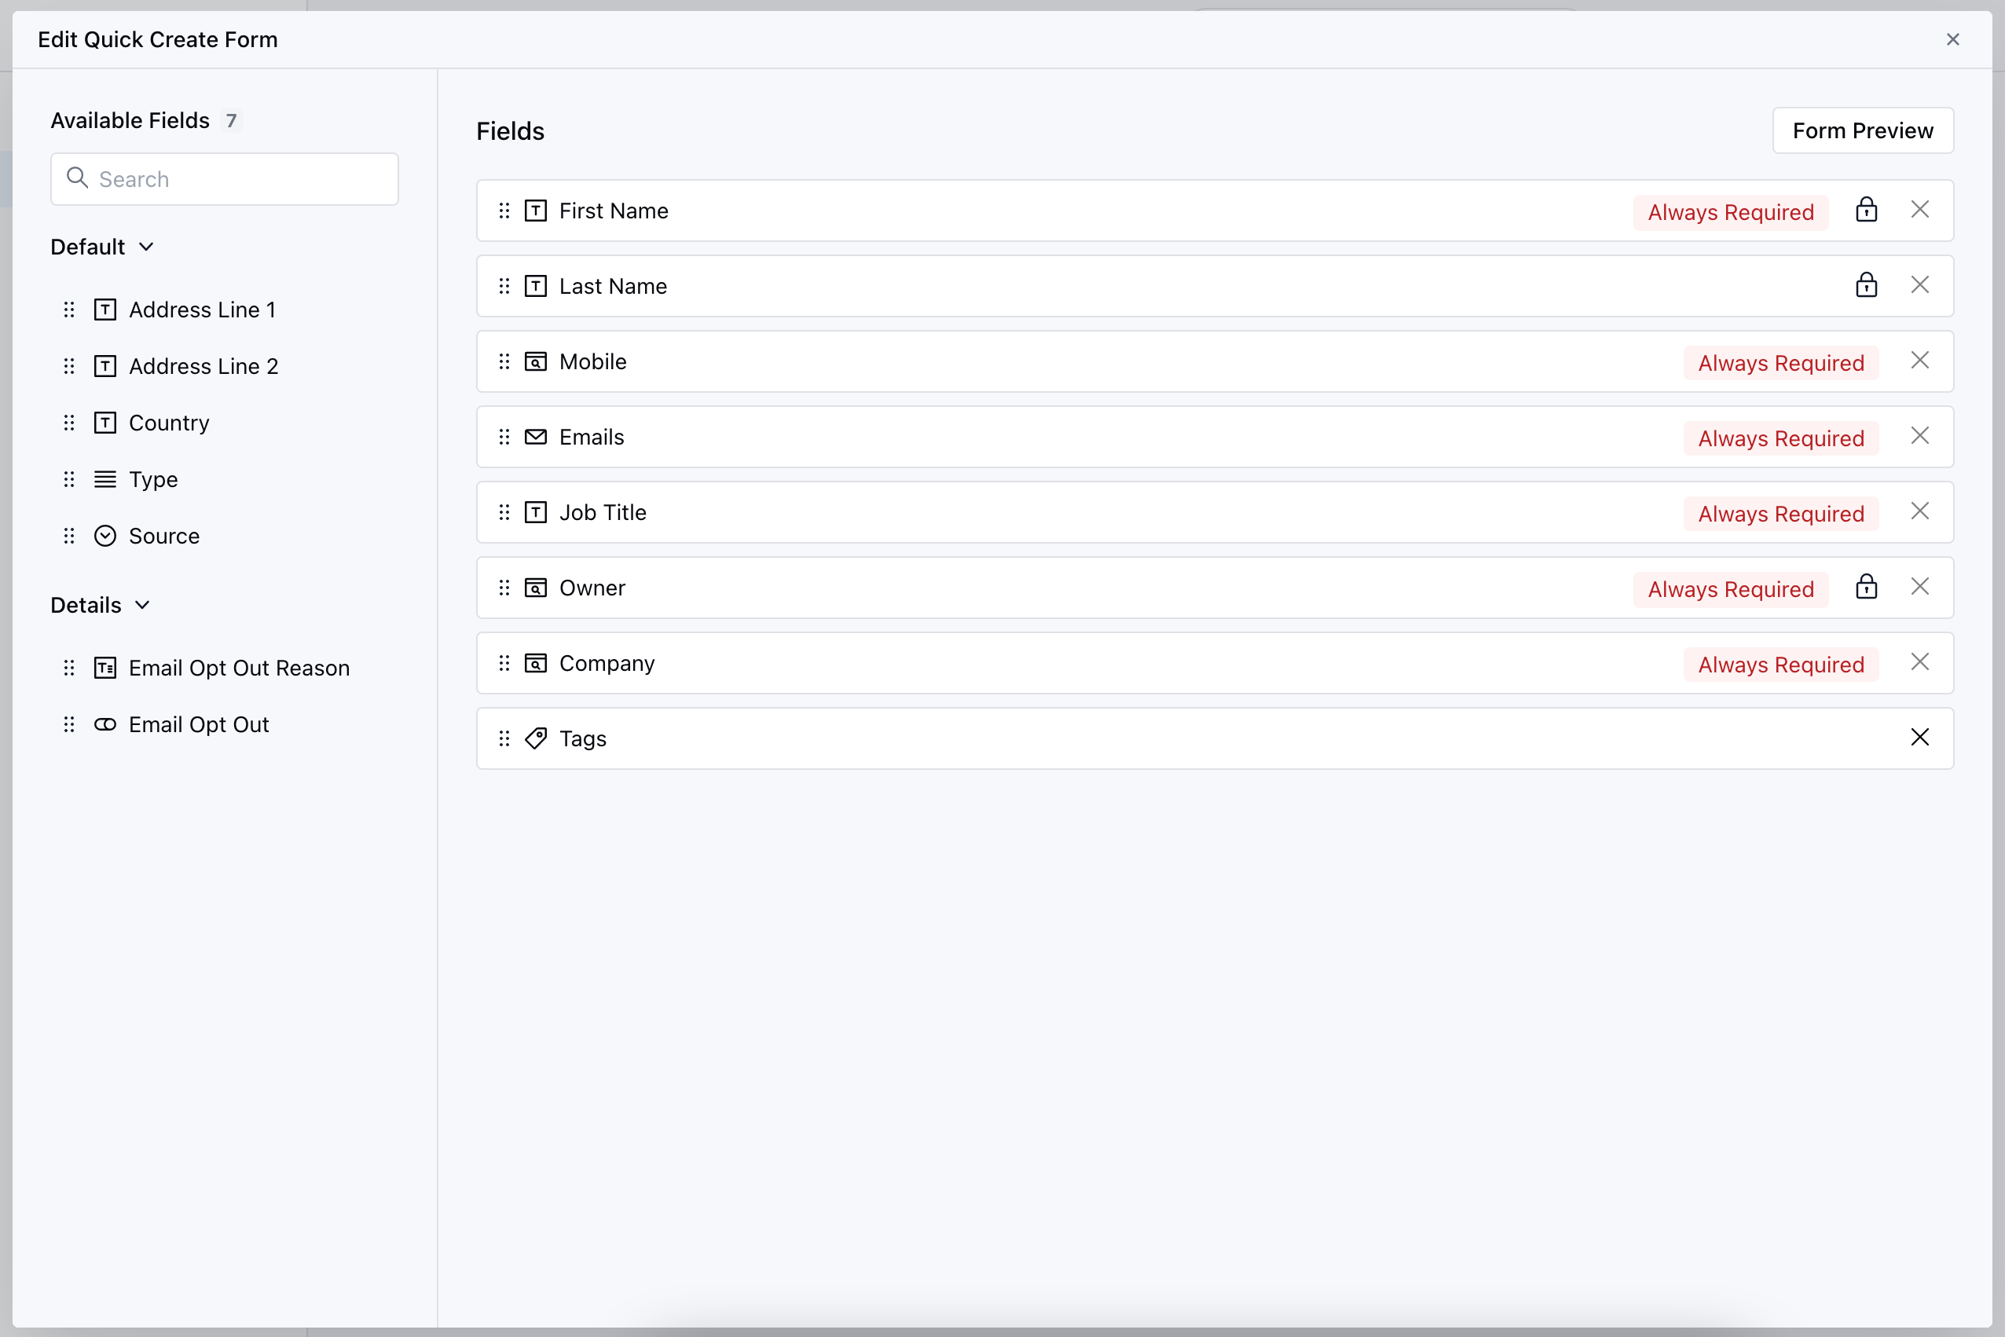Click the lock icon on First Name
Viewport: 2005px width, 1337px height.
tap(1866, 210)
